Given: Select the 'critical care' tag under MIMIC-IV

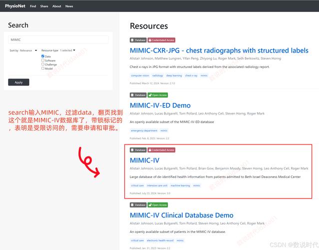Looking at the screenshot, I should [x=137, y=185].
